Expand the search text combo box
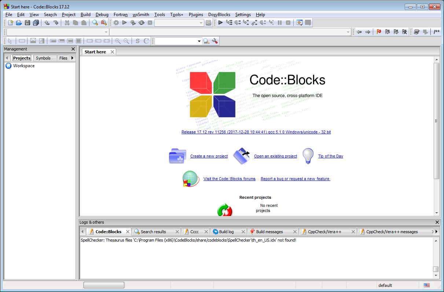 click(x=199, y=41)
